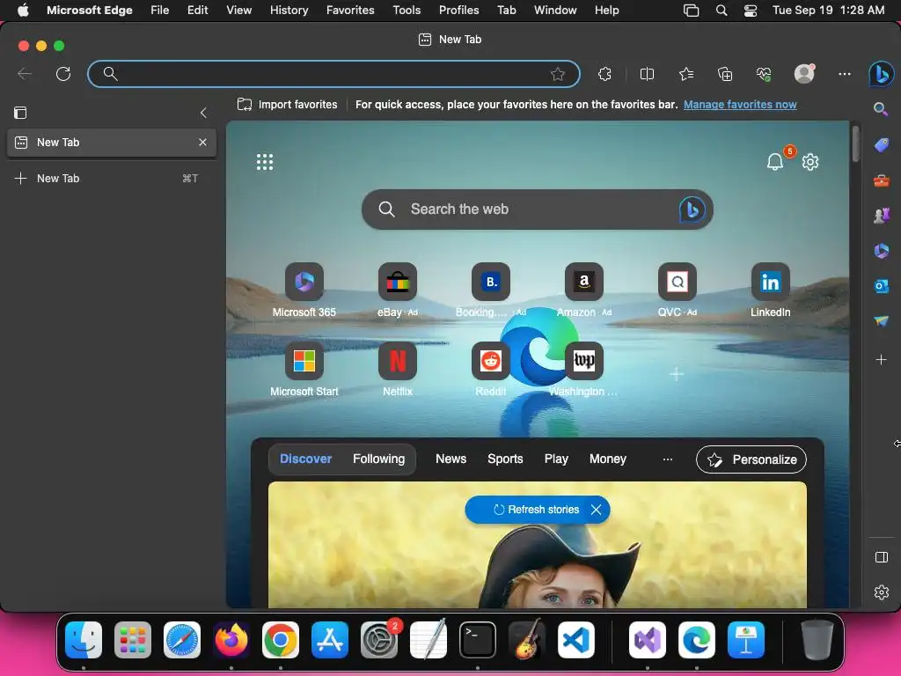Open the app launcher dots grid
The height and width of the screenshot is (676, 901).
(265, 162)
